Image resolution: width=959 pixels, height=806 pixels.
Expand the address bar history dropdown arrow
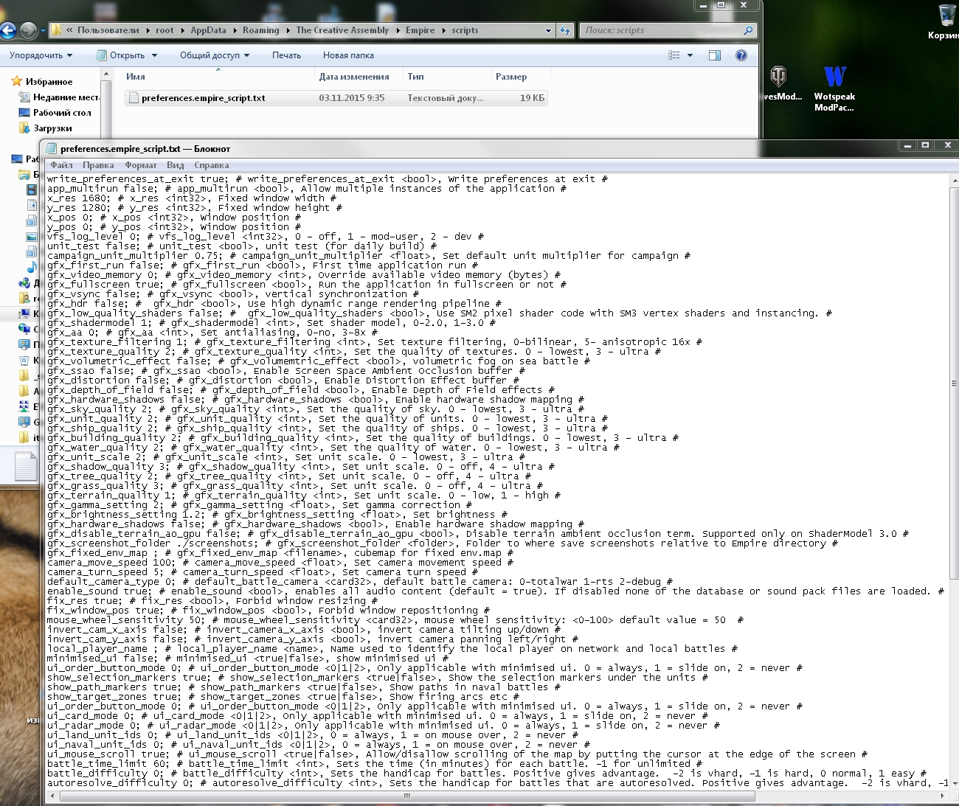[548, 30]
